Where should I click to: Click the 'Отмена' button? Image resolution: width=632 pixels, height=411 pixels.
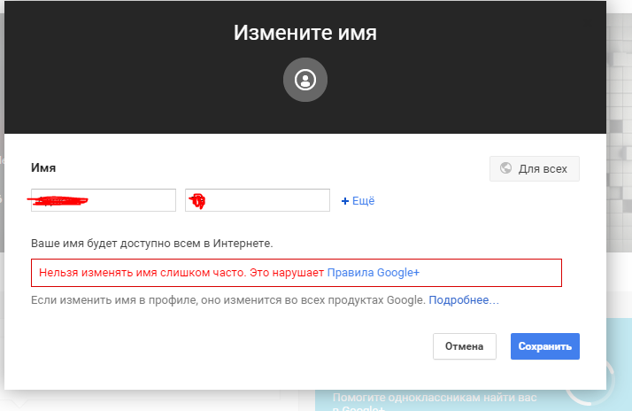(465, 346)
